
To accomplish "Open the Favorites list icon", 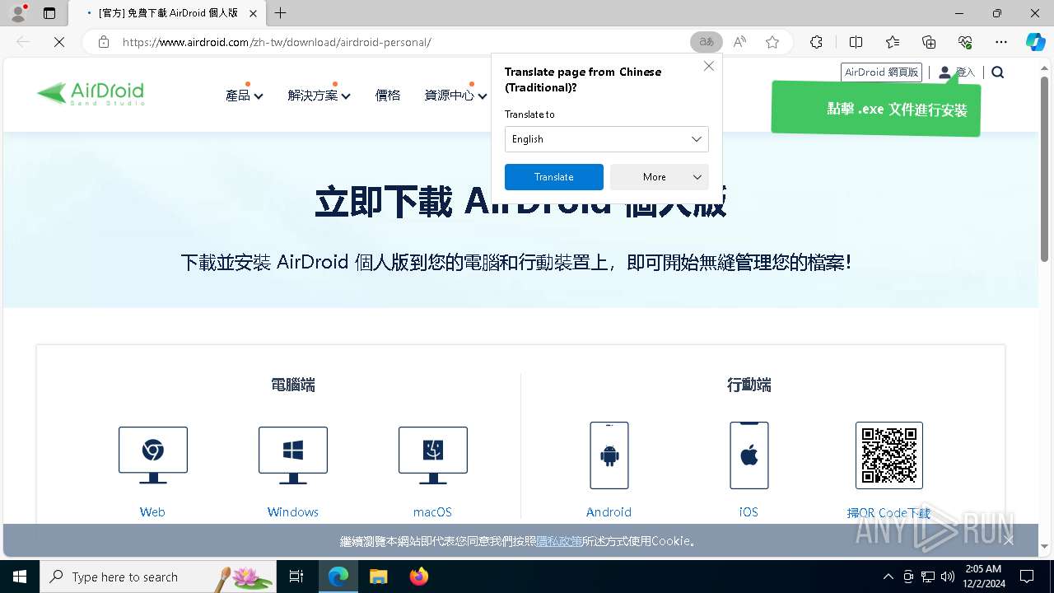I will (893, 42).
